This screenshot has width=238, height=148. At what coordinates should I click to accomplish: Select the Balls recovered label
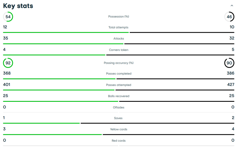pos(118,96)
